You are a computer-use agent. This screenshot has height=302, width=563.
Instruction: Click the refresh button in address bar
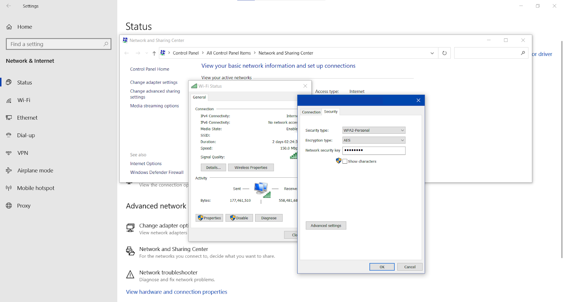[x=444, y=53]
